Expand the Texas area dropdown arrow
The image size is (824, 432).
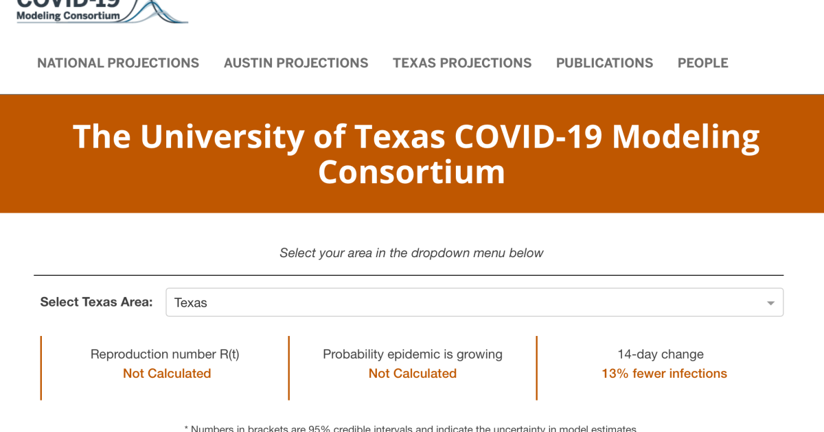pyautogui.click(x=770, y=303)
